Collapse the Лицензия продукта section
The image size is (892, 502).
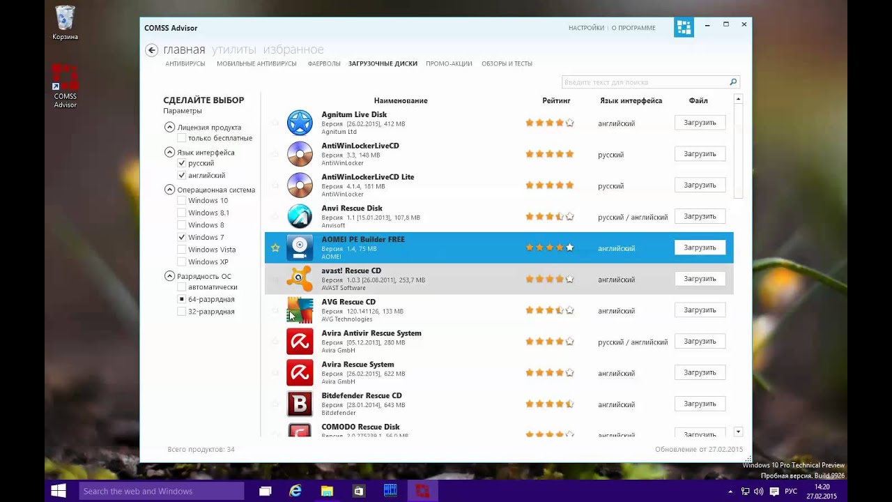pos(169,127)
